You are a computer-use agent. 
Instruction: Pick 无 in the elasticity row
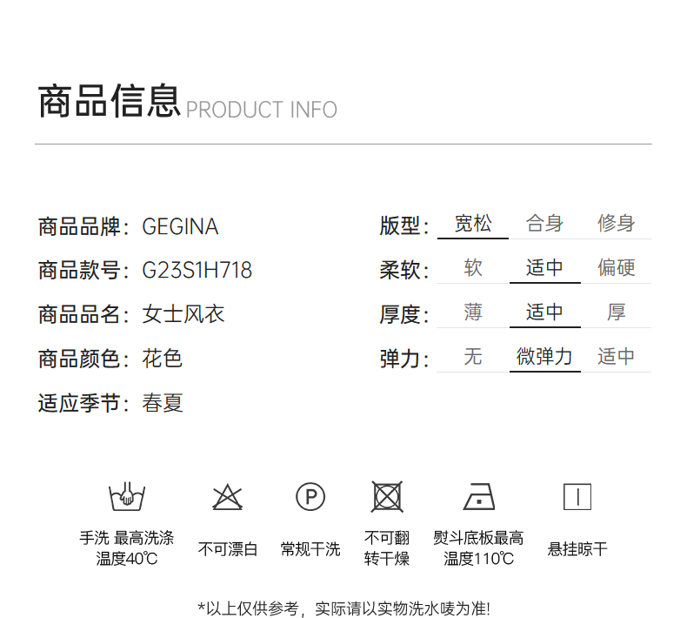[x=473, y=357]
